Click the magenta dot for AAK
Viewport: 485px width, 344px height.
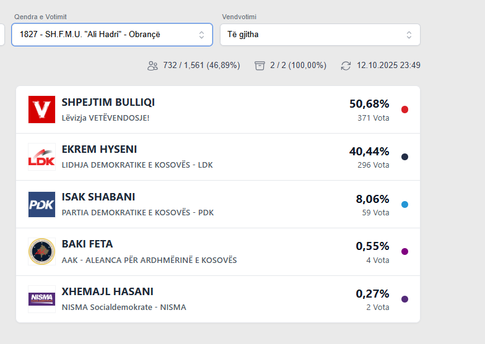coord(405,252)
